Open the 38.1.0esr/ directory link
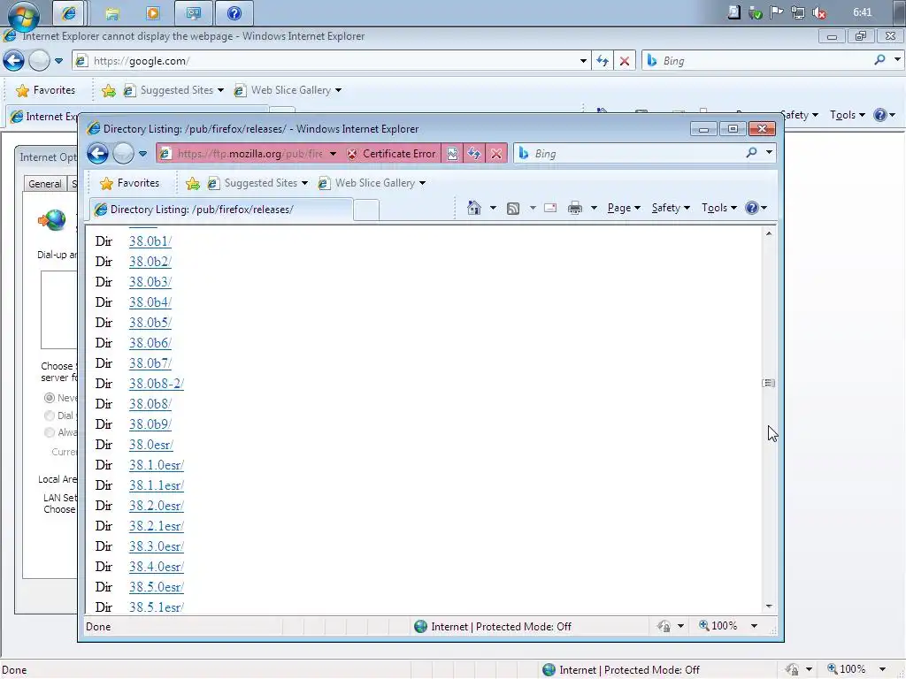Image resolution: width=906 pixels, height=679 pixels. tap(156, 465)
